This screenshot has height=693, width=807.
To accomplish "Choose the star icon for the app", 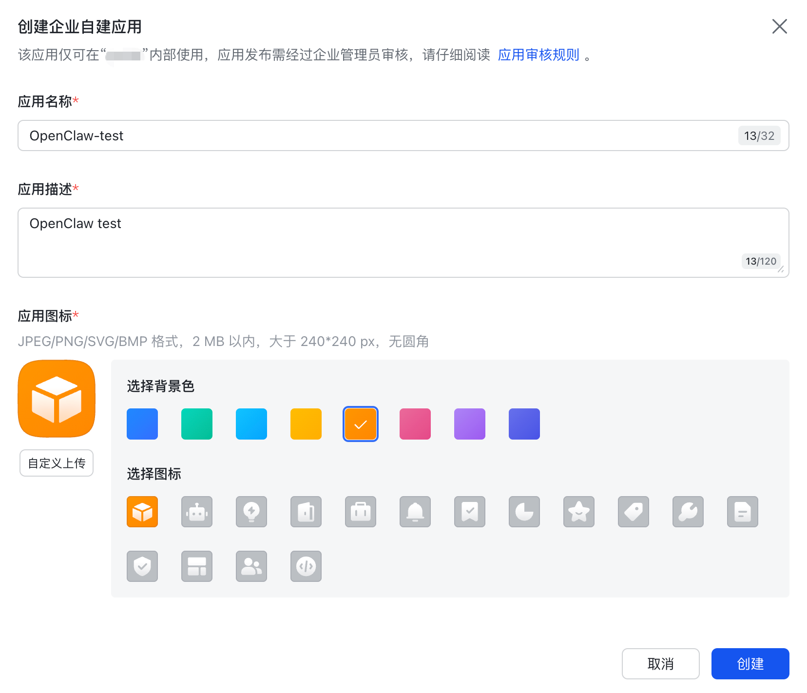I will tap(578, 512).
